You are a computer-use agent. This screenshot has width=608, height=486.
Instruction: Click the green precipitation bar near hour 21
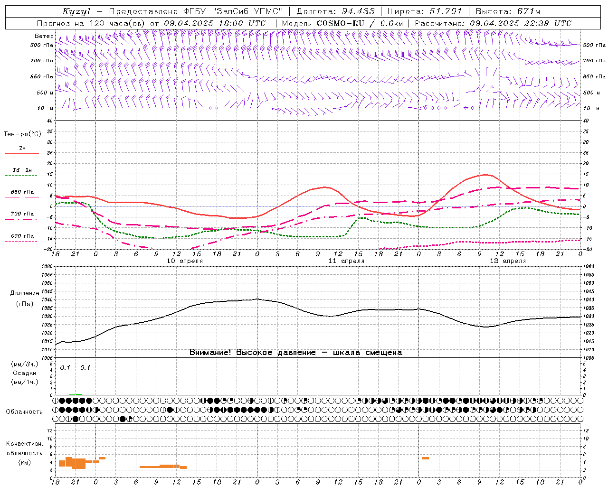[78, 394]
